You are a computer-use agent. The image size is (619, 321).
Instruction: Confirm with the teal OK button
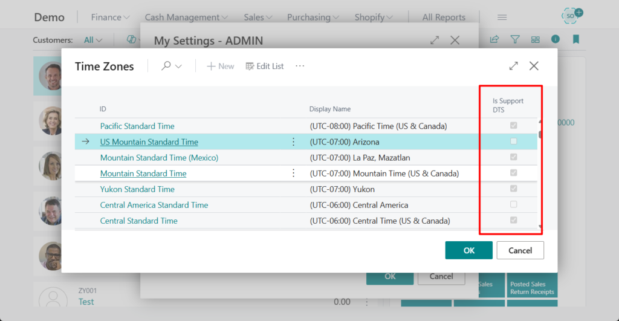coord(468,250)
